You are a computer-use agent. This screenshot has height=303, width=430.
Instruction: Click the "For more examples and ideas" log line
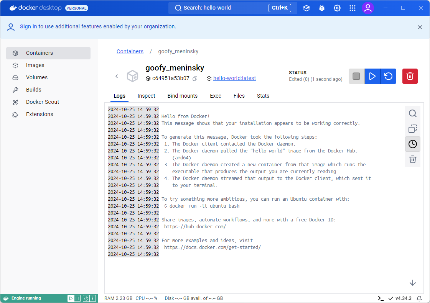(x=208, y=241)
